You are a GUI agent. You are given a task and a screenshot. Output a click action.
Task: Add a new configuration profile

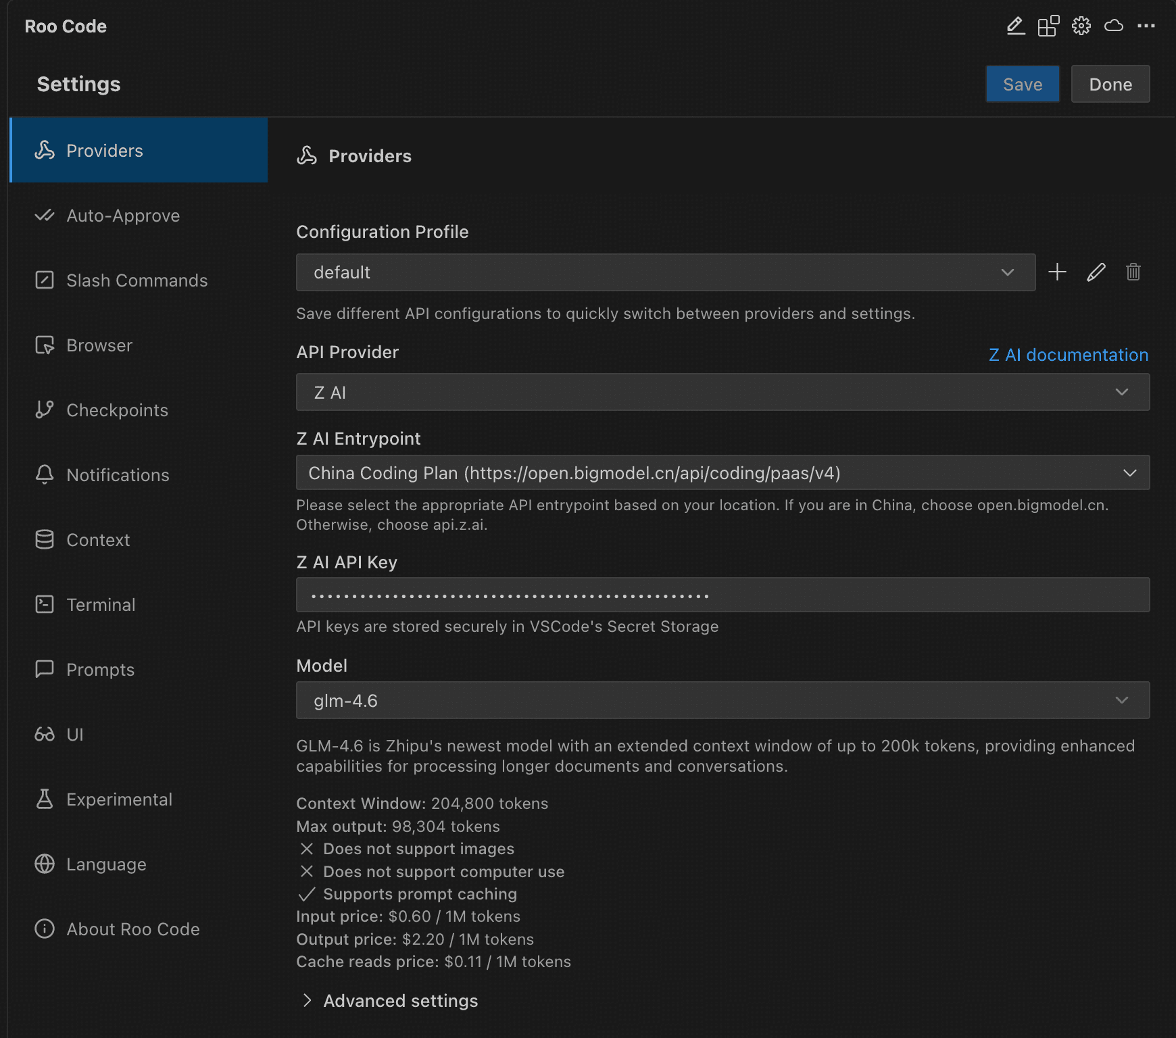pyautogui.click(x=1057, y=272)
